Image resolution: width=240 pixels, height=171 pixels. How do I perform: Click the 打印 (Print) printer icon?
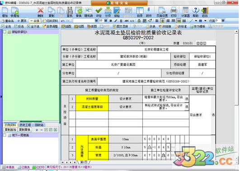(x=174, y=12)
